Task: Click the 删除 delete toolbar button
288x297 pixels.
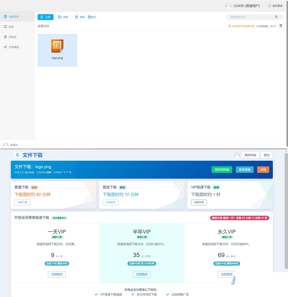Action: coord(80,17)
